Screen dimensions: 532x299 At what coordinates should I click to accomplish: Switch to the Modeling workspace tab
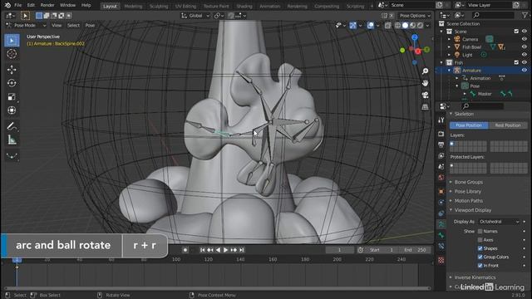click(x=133, y=6)
